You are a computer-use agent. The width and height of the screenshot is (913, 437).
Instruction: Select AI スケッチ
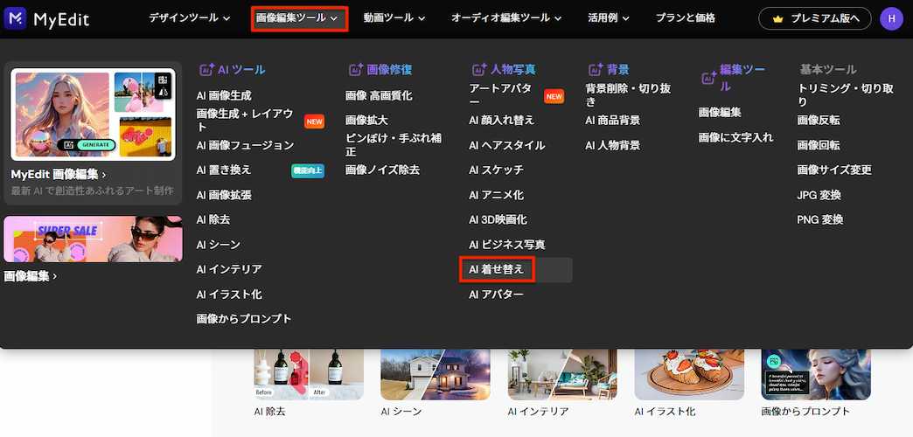point(496,170)
